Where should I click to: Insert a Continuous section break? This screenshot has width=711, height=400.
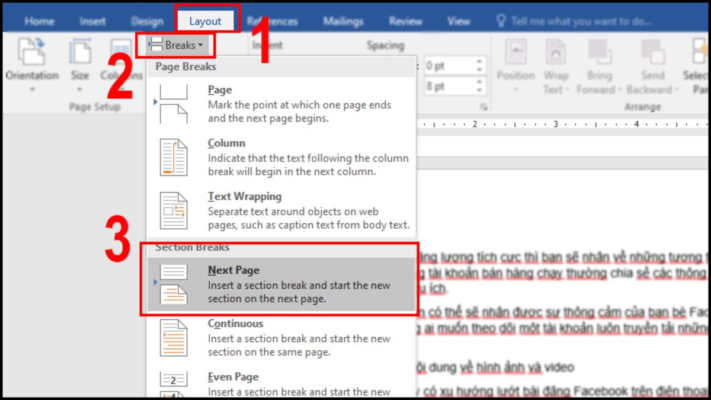(174, 338)
